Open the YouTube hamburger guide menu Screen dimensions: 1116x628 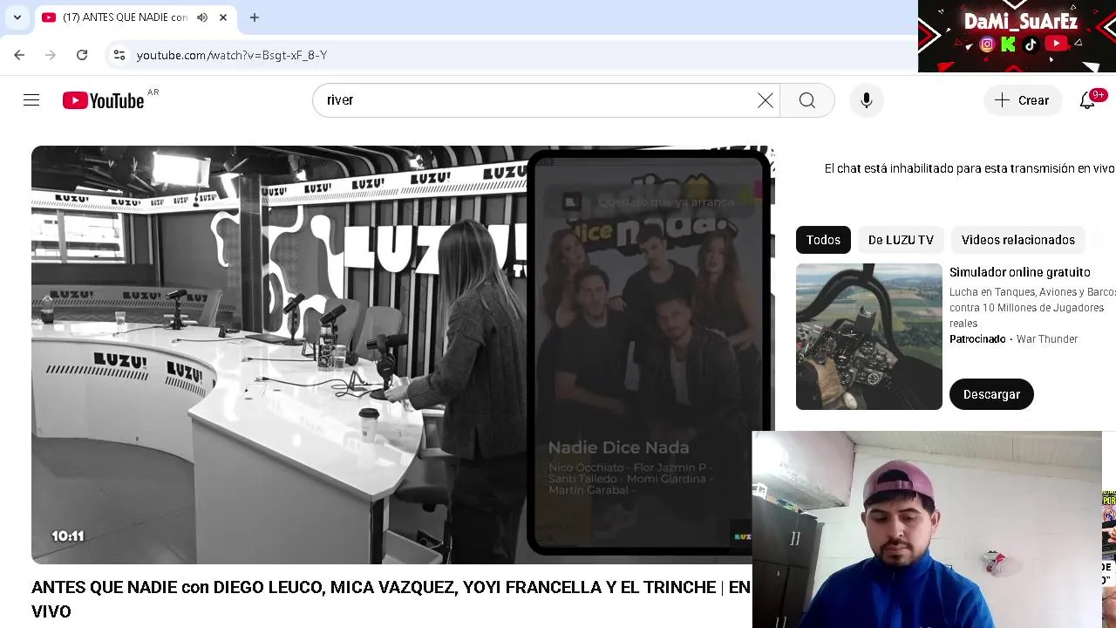pyautogui.click(x=31, y=100)
